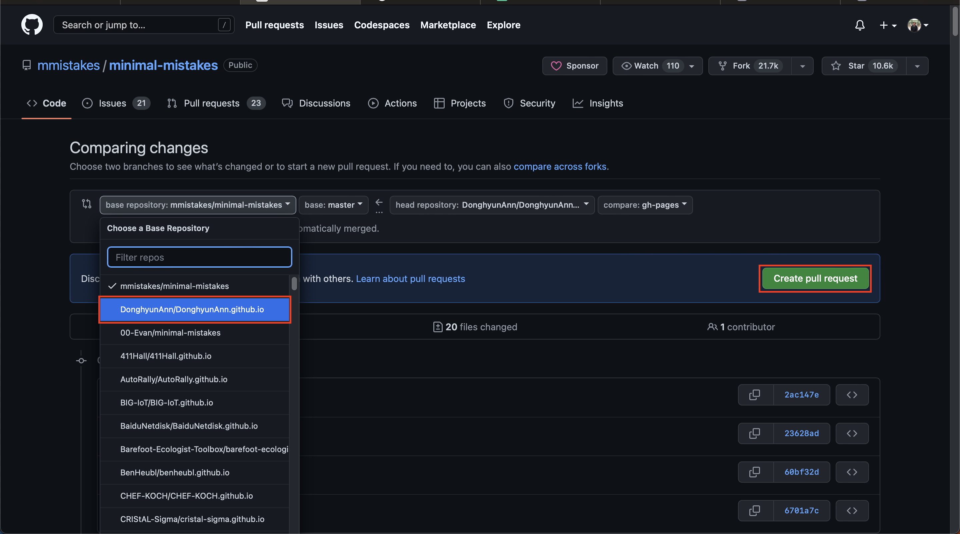The height and width of the screenshot is (534, 960).
Task: Open the Actions tab
Action: [392, 103]
